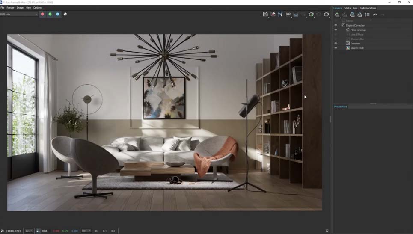Screen dimensions: 413x234
Task: Start interactive render with green teapot icon
Action: [311, 14]
